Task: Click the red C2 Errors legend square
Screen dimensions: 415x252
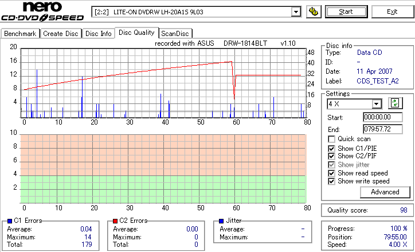Action: click(115, 221)
